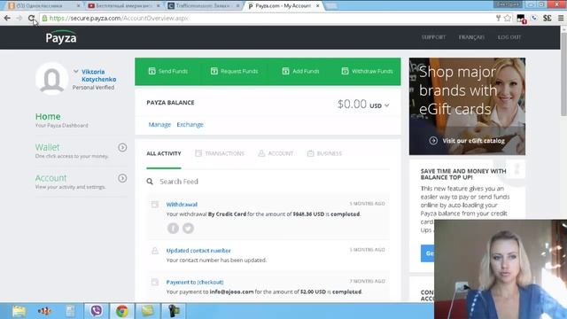Click the profile avatar picture
This screenshot has width=567, height=319.
click(x=51, y=79)
